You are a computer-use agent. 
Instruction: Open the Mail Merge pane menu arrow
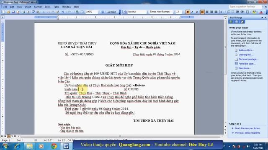[x=262, y=17]
